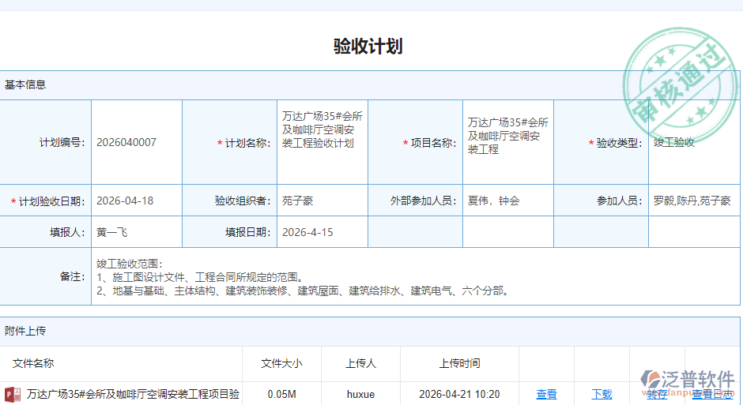Click the 文件名称 column header

[33, 363]
